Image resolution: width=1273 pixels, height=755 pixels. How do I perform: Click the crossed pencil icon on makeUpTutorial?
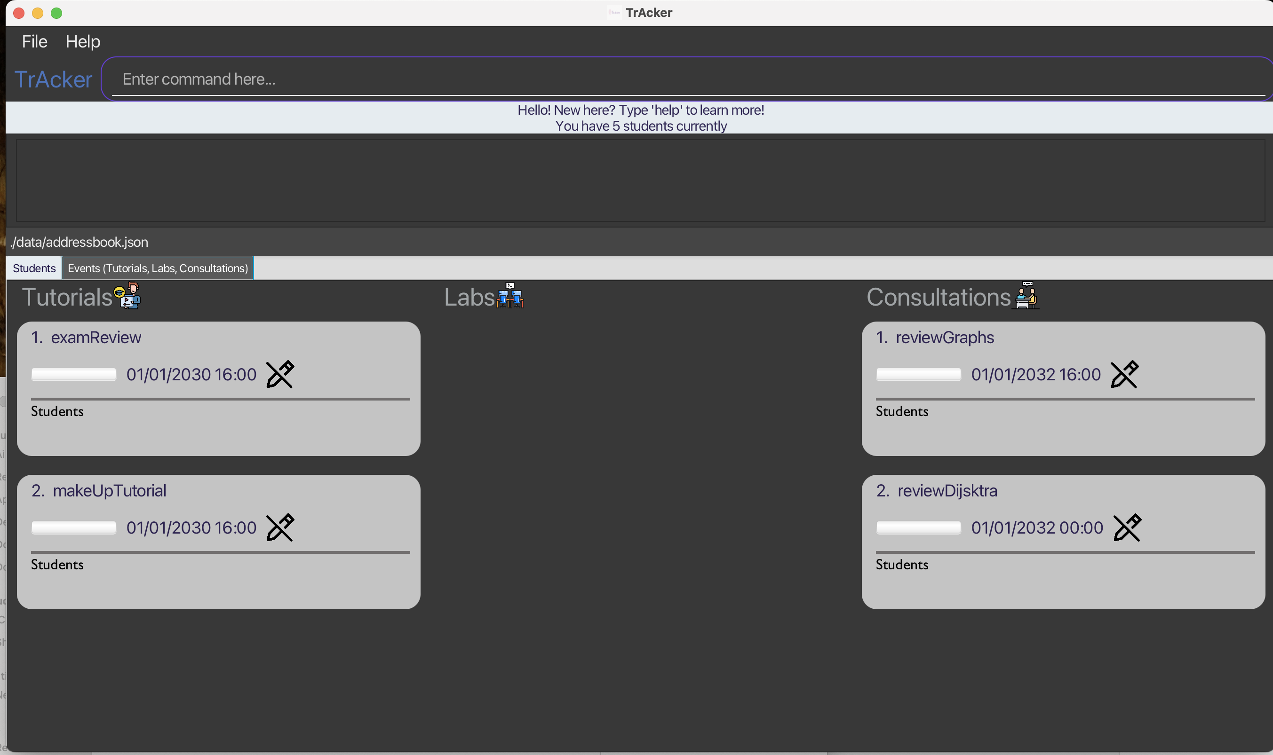tap(280, 527)
